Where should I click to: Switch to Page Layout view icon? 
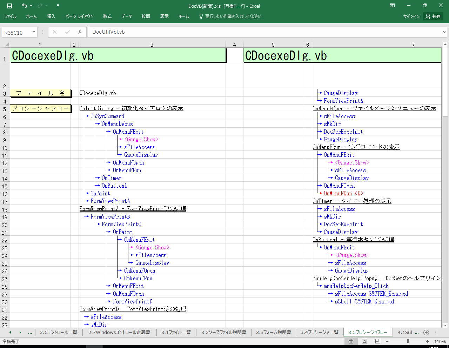click(x=364, y=341)
